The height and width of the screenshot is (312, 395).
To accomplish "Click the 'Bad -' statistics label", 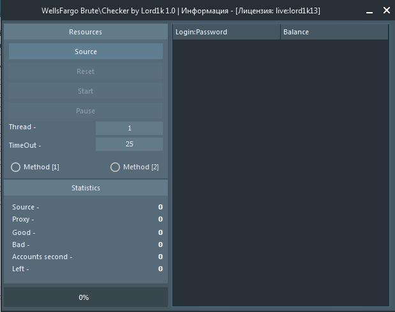I will [x=21, y=245].
